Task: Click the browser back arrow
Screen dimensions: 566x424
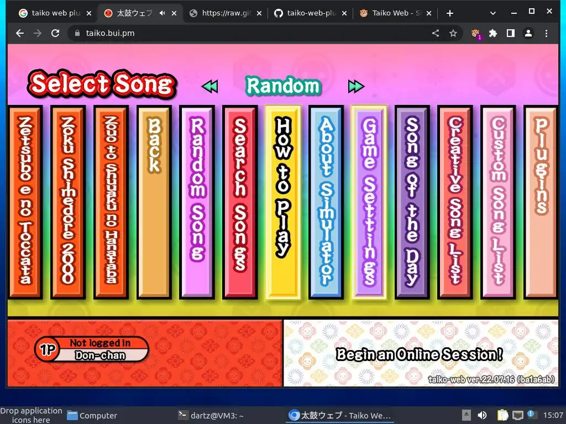Action: tap(20, 33)
